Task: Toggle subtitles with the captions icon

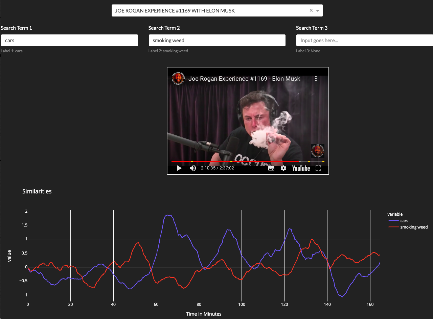Action: pyautogui.click(x=271, y=168)
